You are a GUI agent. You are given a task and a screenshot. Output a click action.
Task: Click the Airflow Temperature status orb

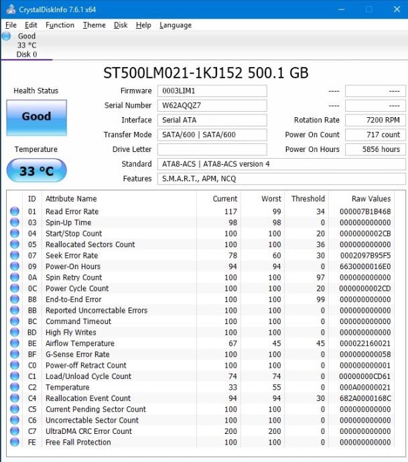point(15,343)
